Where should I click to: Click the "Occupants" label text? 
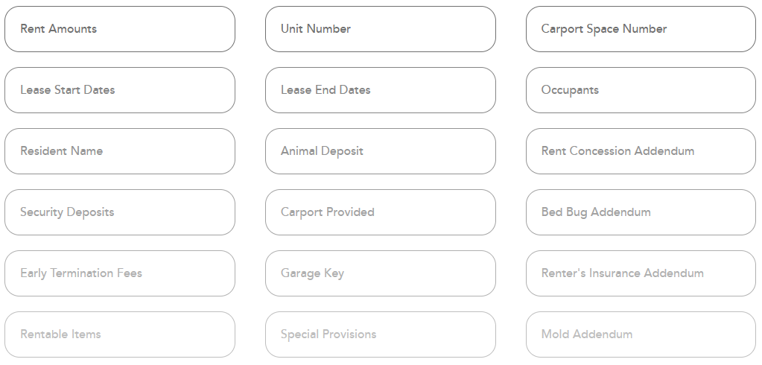point(570,90)
